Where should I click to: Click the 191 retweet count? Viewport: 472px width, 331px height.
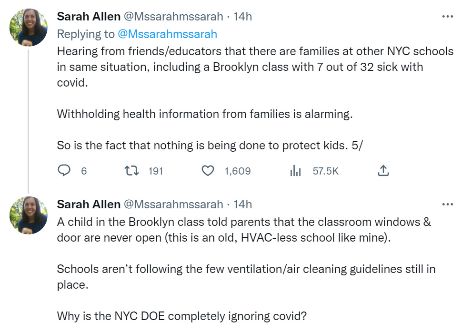(x=156, y=171)
